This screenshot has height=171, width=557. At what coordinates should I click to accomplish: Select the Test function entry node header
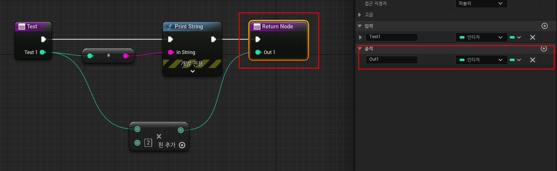point(33,26)
